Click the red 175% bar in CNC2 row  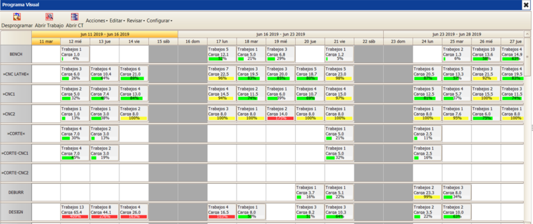click(x=280, y=118)
